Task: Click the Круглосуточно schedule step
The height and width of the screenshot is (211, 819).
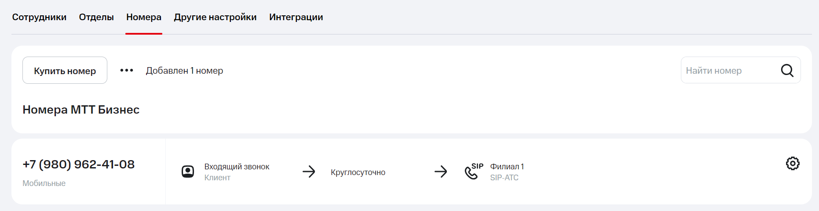Action: [x=358, y=172]
